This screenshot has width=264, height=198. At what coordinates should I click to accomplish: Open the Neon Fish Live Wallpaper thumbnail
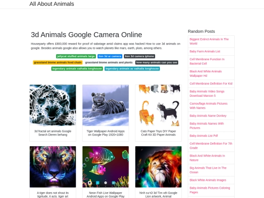point(106,167)
